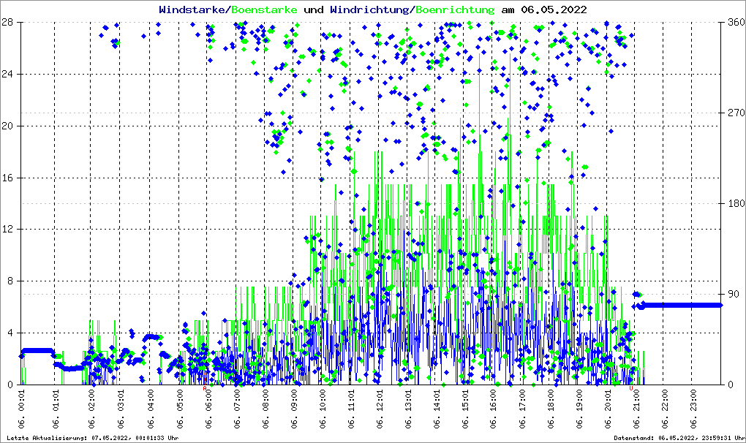746x443 pixels.
Task: Click the "90" value on right direction axis
Action: click(x=732, y=294)
